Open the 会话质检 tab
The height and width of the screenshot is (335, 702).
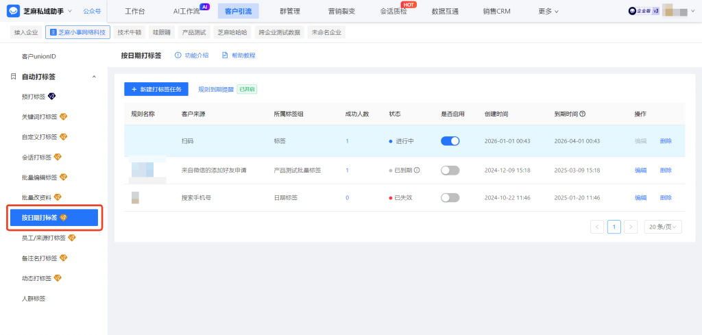(x=394, y=11)
